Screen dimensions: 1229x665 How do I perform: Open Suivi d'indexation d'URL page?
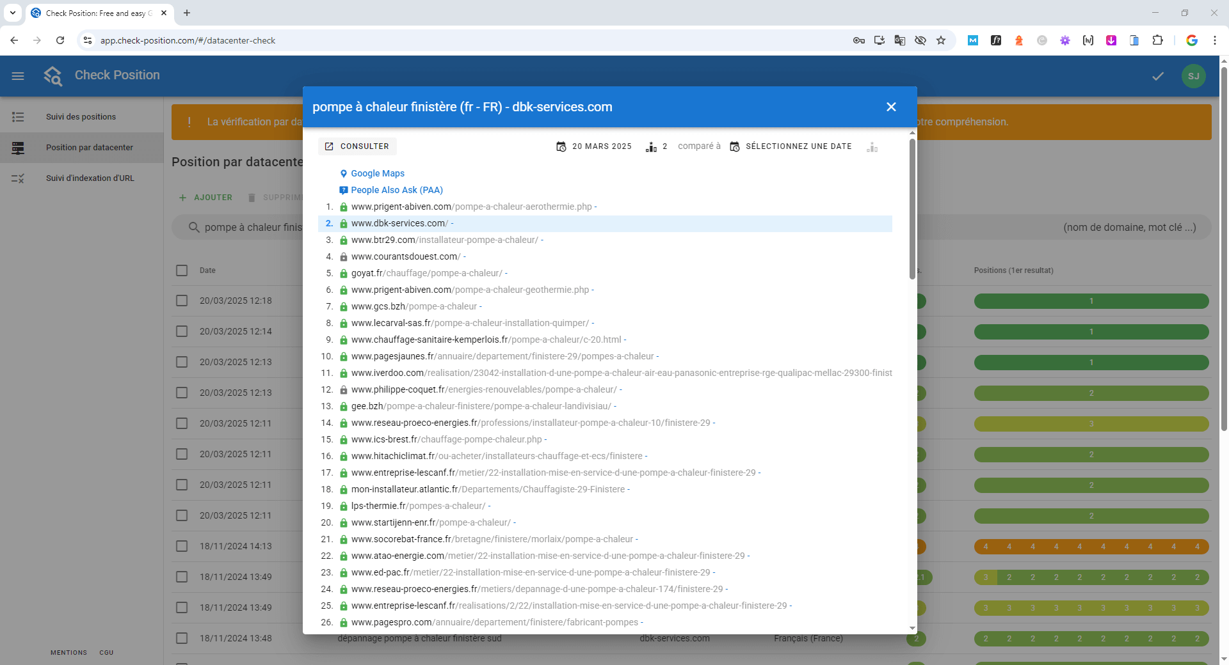coord(81,178)
